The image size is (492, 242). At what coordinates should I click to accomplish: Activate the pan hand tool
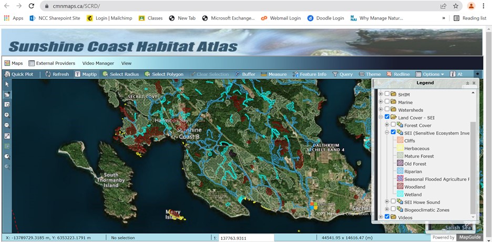7,94
